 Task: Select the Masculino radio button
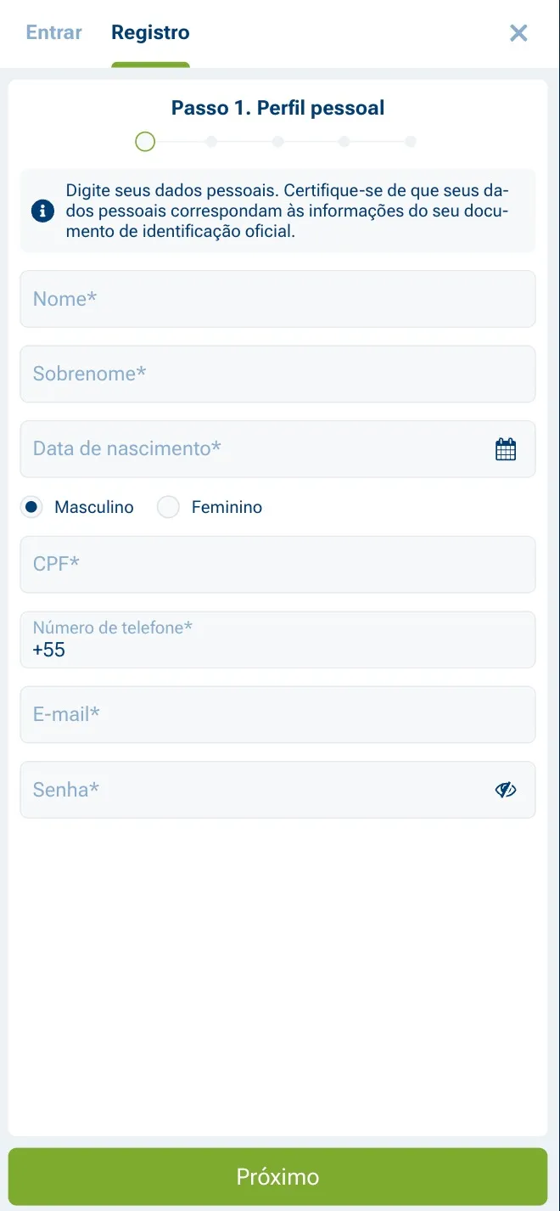[31, 507]
